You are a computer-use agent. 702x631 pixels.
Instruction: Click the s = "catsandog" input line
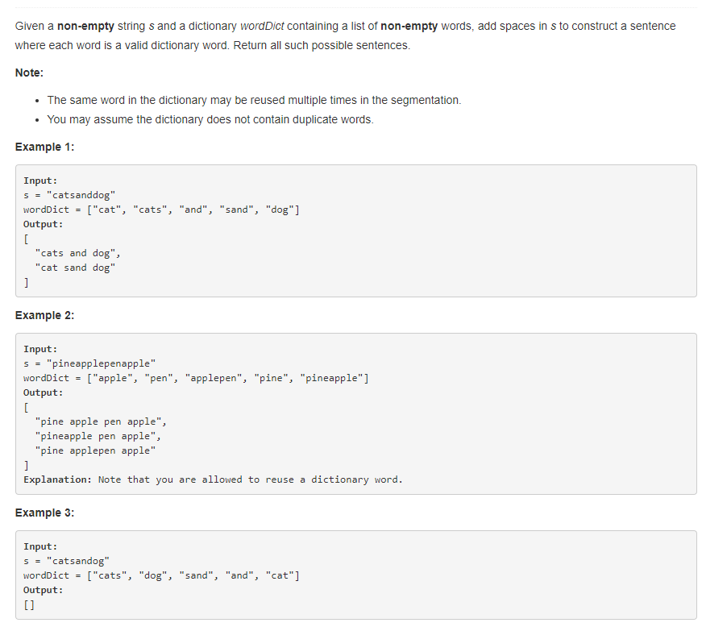[67, 561]
